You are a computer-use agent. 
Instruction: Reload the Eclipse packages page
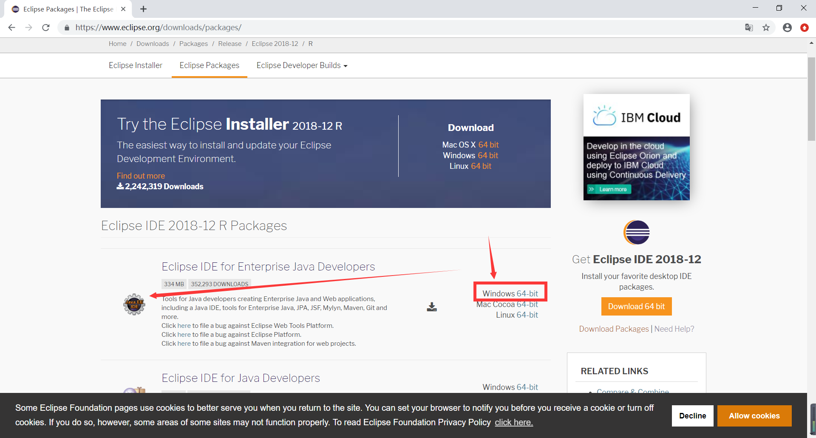[46, 28]
